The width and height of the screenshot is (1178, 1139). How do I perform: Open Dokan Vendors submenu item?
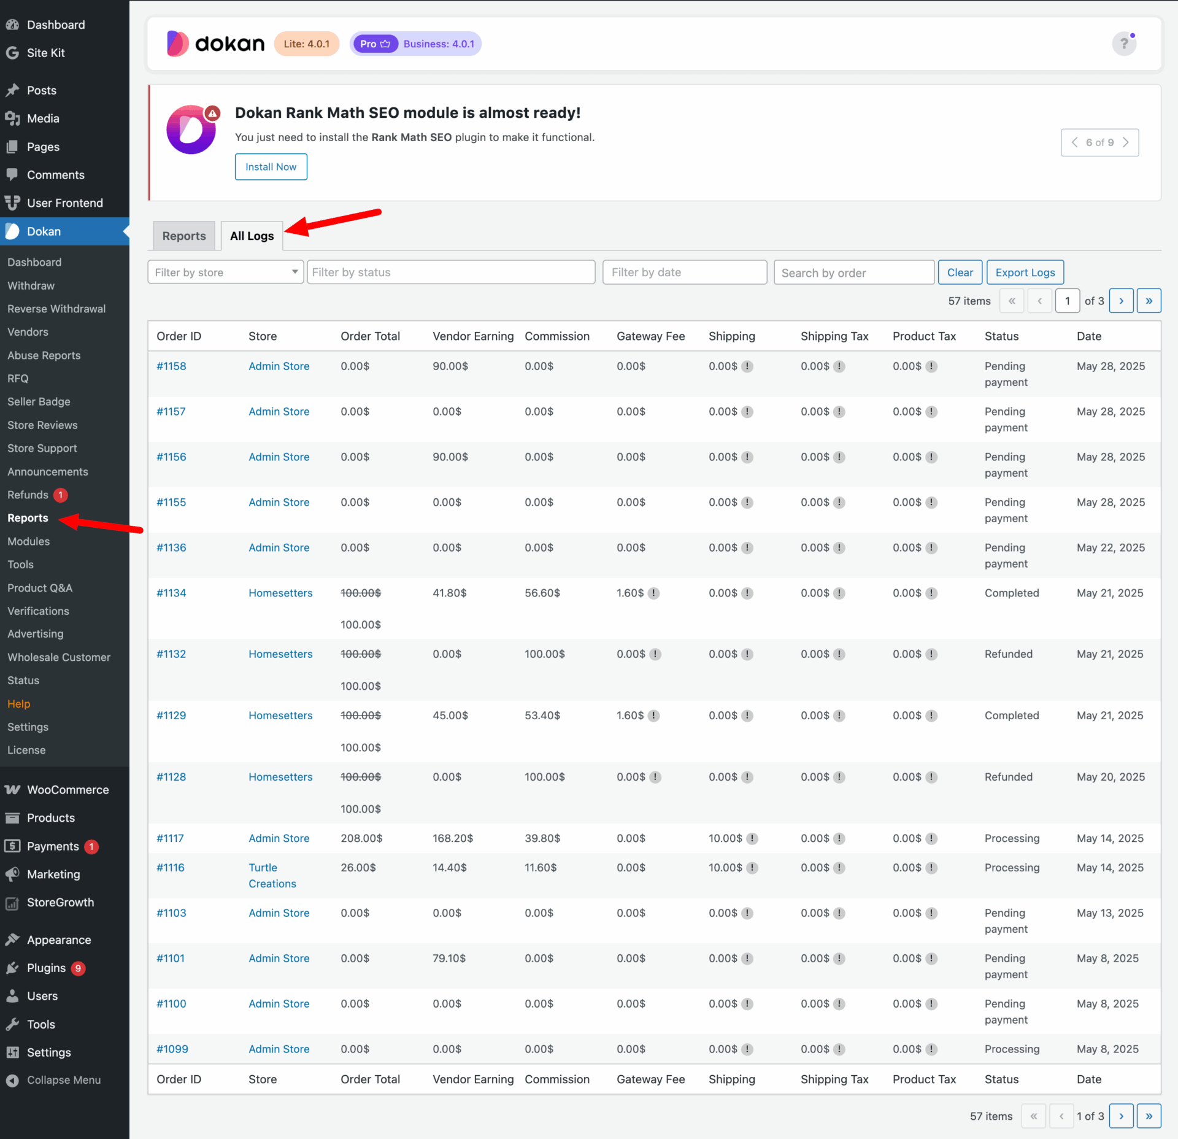coord(28,332)
